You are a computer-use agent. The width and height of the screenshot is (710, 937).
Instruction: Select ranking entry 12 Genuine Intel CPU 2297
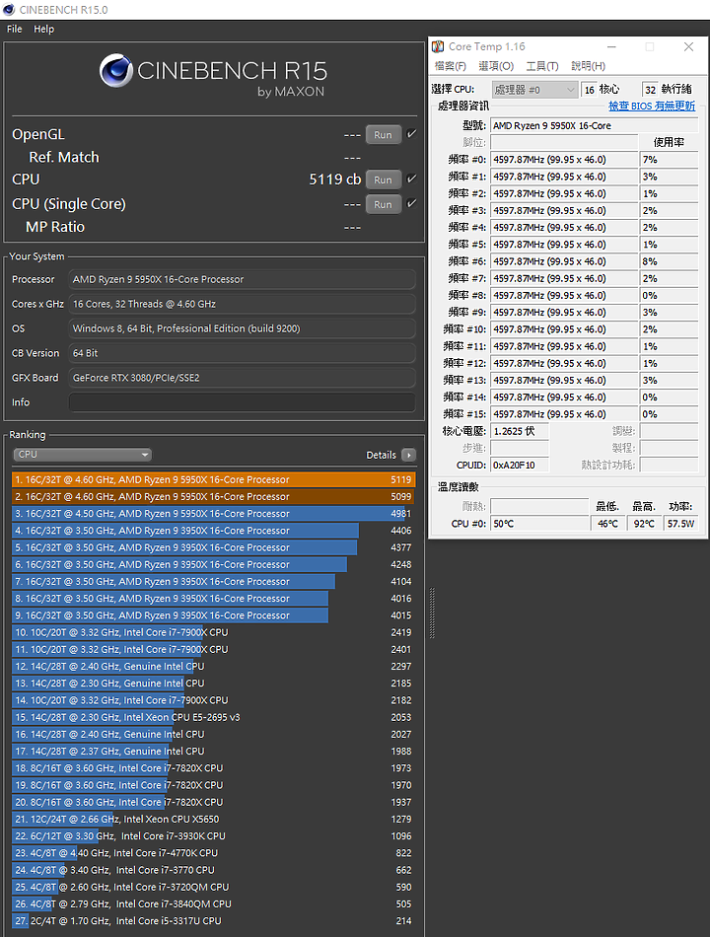pyautogui.click(x=213, y=667)
